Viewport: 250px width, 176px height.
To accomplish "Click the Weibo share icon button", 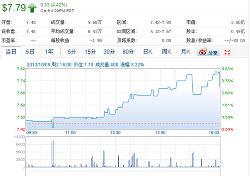I will tap(209, 52).
